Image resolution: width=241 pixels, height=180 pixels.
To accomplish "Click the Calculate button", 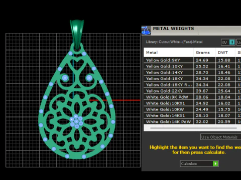I will [x=199, y=163].
